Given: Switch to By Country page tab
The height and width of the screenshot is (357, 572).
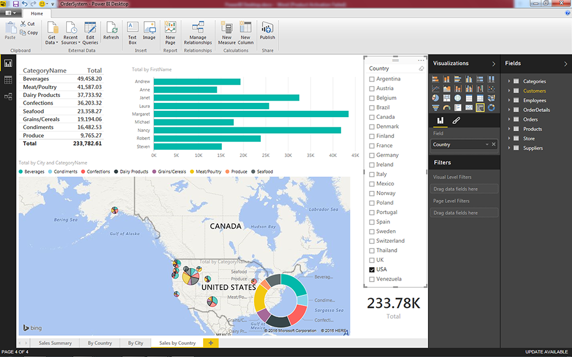Looking at the screenshot, I should coord(100,343).
